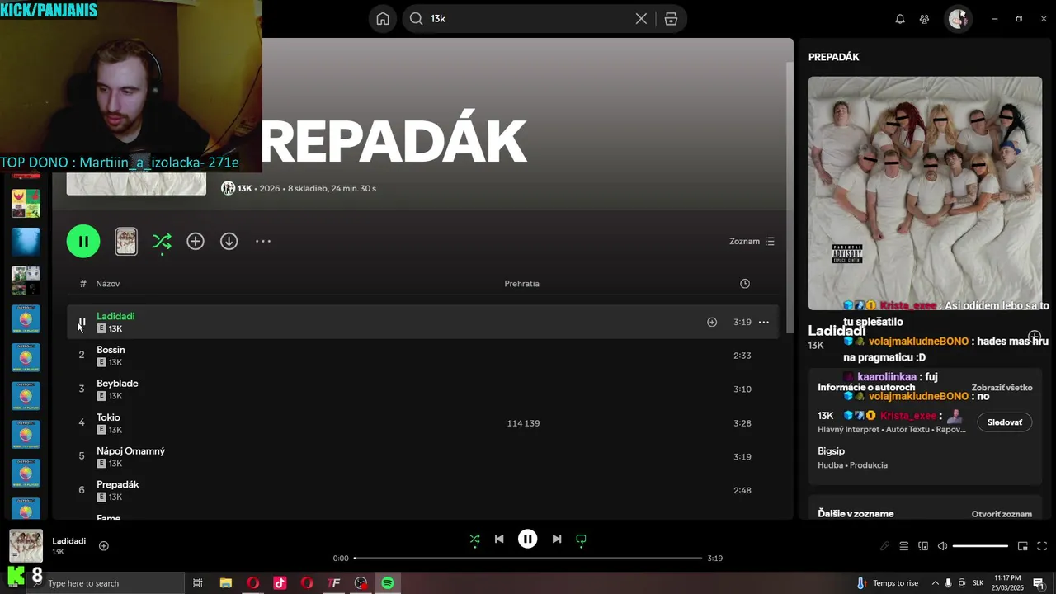Open Friend Activity icon

(924, 19)
